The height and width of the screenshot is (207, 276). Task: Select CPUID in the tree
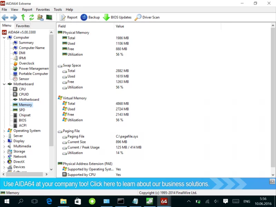coord(24,94)
